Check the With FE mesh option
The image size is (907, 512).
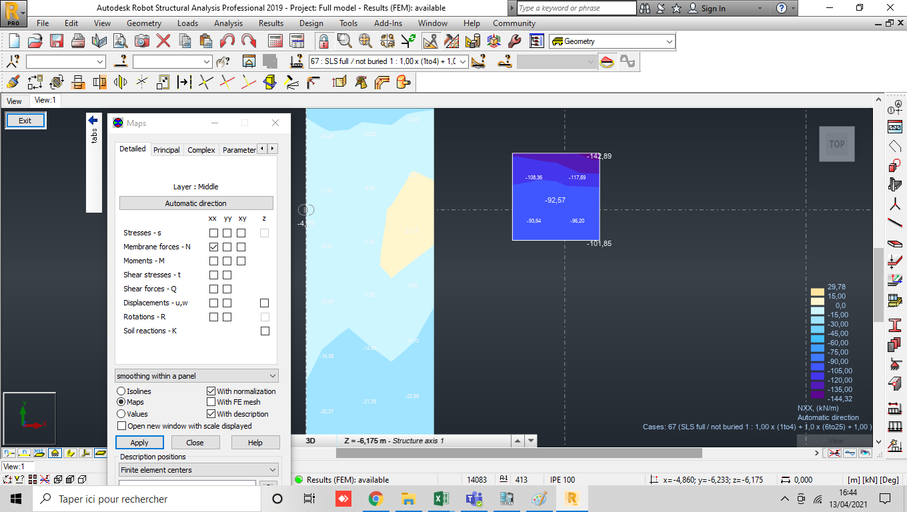click(211, 401)
